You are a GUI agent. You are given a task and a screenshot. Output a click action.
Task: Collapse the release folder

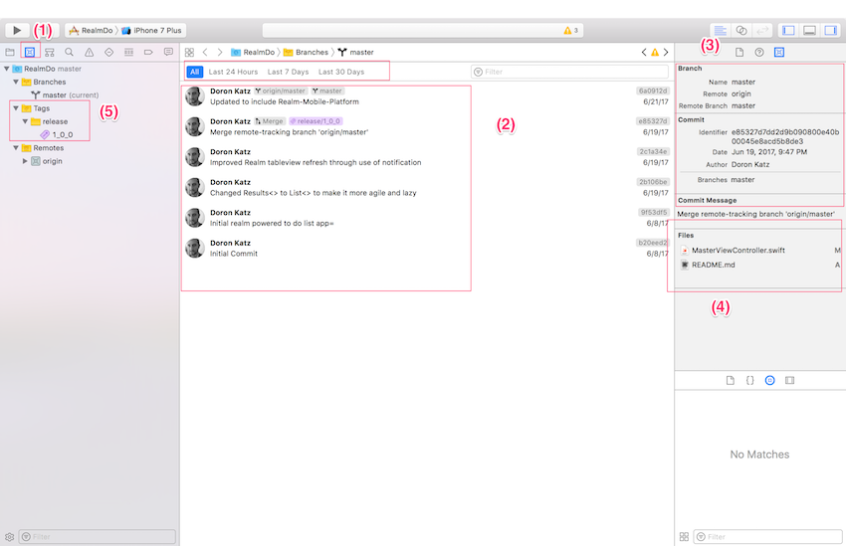(25, 121)
